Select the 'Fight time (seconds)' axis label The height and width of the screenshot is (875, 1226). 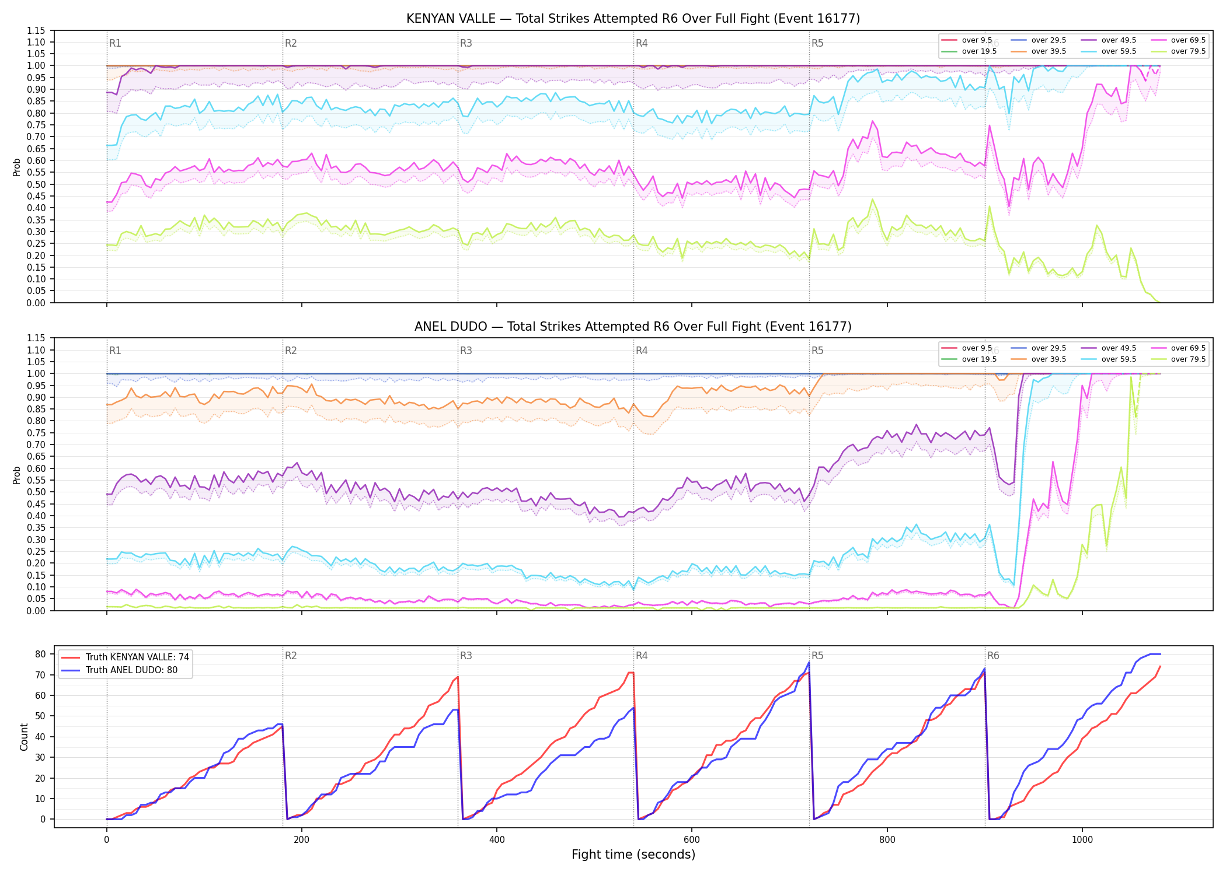click(x=633, y=855)
